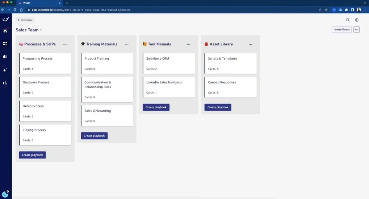The height and width of the screenshot is (199, 369).
Task: Click the browser side panel icon
Action: (353, 10)
